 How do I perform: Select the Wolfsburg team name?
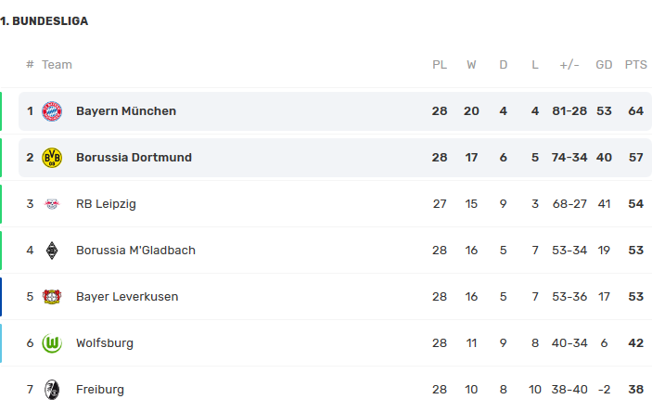pyautogui.click(x=105, y=343)
